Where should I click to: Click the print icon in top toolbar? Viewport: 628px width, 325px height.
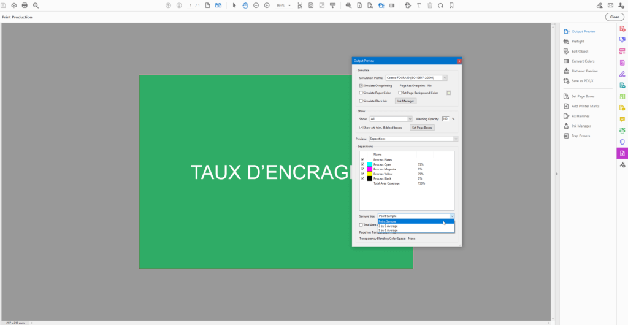pos(25,6)
